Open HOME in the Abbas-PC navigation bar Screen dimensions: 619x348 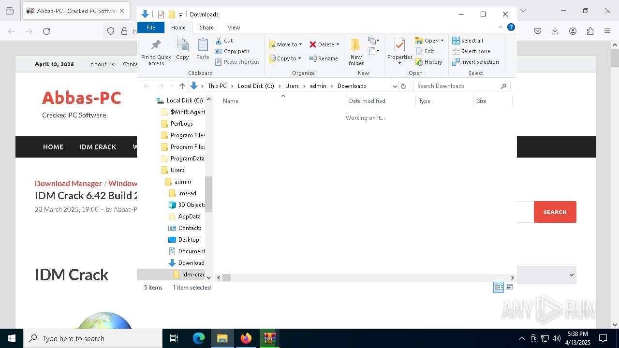tap(53, 147)
